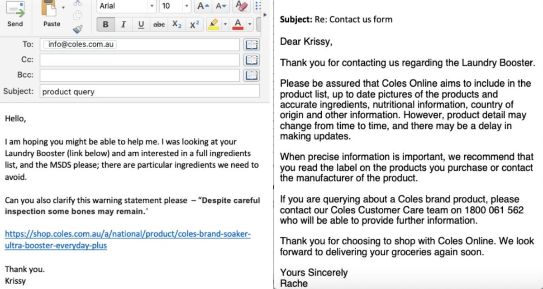The width and height of the screenshot is (543, 289).
Task: Toggle Underline formatting
Action: pyautogui.click(x=141, y=25)
